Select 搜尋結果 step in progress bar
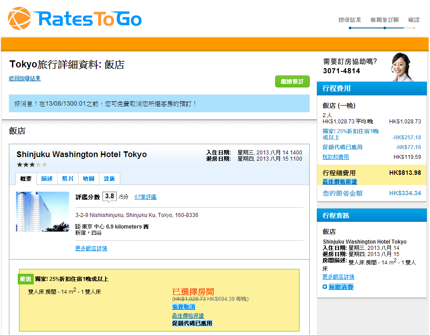Viewport: 430px width, 335px height. pos(350,20)
